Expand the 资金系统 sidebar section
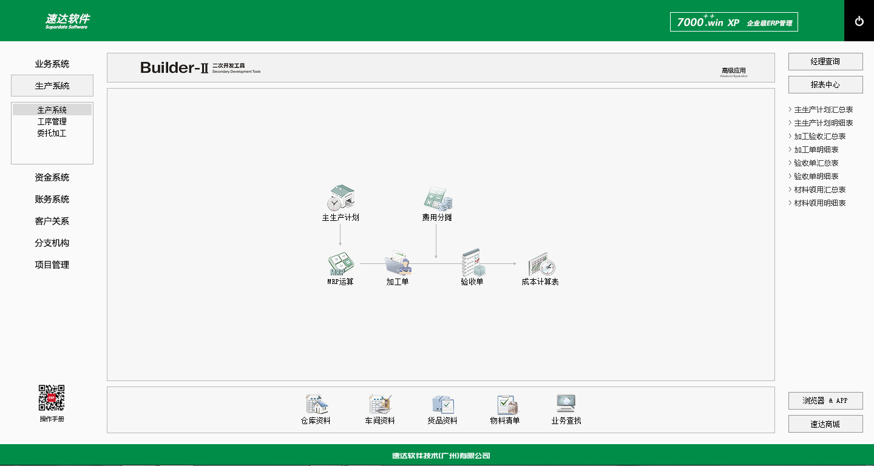Image resolution: width=874 pixels, height=466 pixels. click(52, 177)
